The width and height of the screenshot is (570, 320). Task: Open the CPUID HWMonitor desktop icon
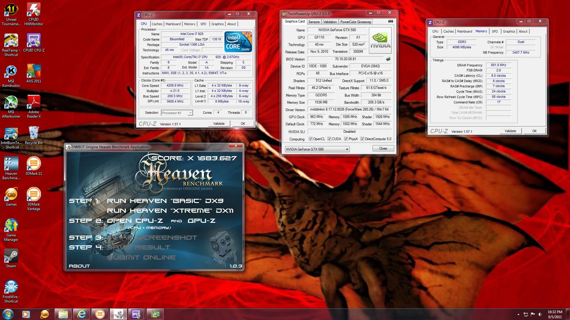34,14
